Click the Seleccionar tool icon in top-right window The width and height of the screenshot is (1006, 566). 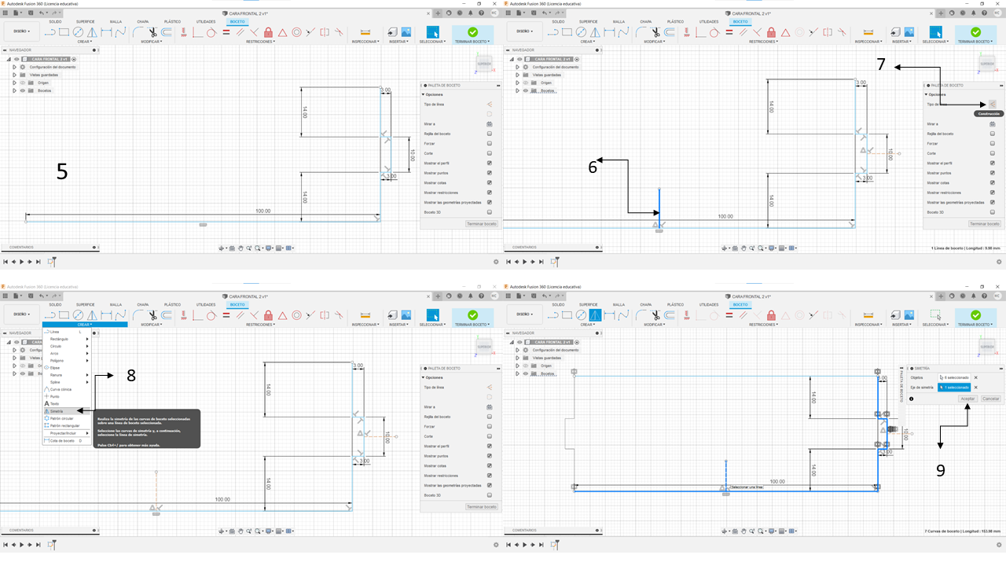pyautogui.click(x=935, y=31)
